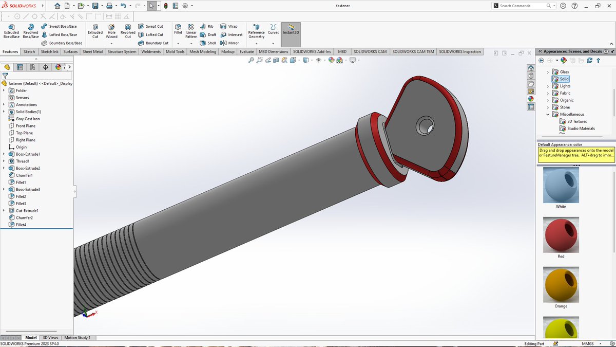
Task: Select the Thread1 feature
Action: pos(18,161)
